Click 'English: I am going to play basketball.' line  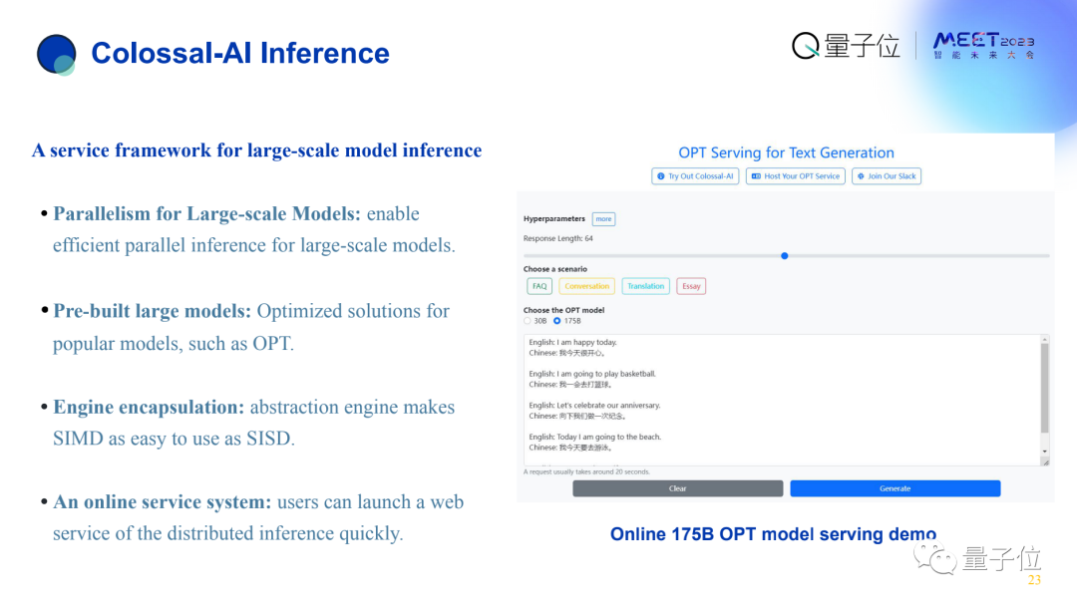592,374
